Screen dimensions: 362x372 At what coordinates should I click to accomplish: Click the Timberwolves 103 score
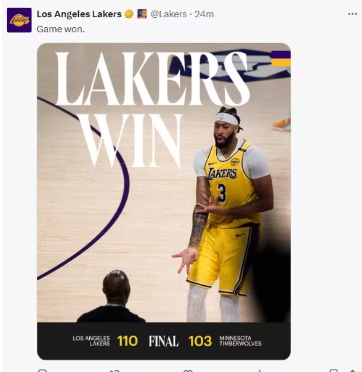(x=200, y=341)
